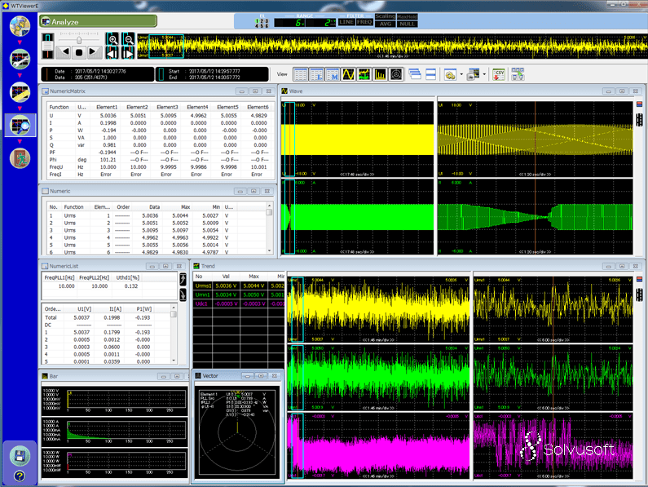This screenshot has width=648, height=487.
Task: Open the Wave view from View toolbar
Action: tap(346, 74)
